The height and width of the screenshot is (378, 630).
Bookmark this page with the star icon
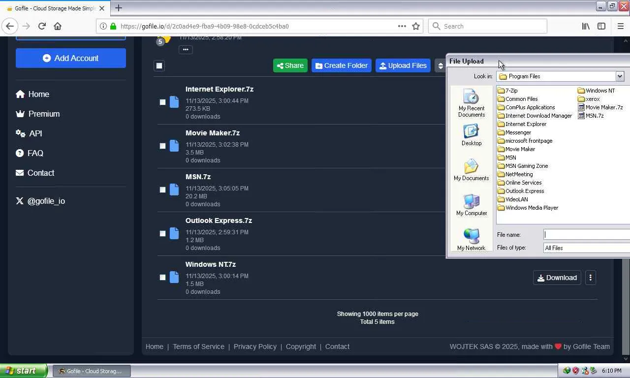(416, 26)
